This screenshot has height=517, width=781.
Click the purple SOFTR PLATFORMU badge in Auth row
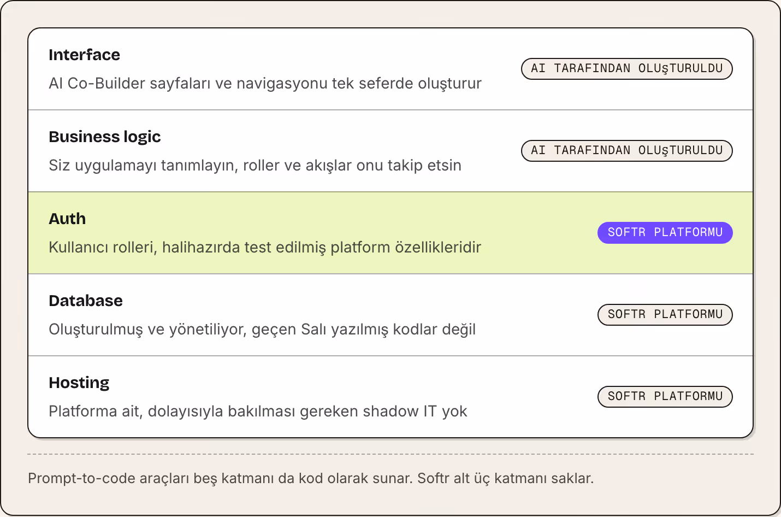[665, 233]
